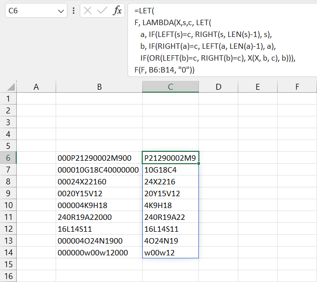The width and height of the screenshot is (317, 282).
Task: Click cell containing 0020Y15V12
Action: (99, 193)
